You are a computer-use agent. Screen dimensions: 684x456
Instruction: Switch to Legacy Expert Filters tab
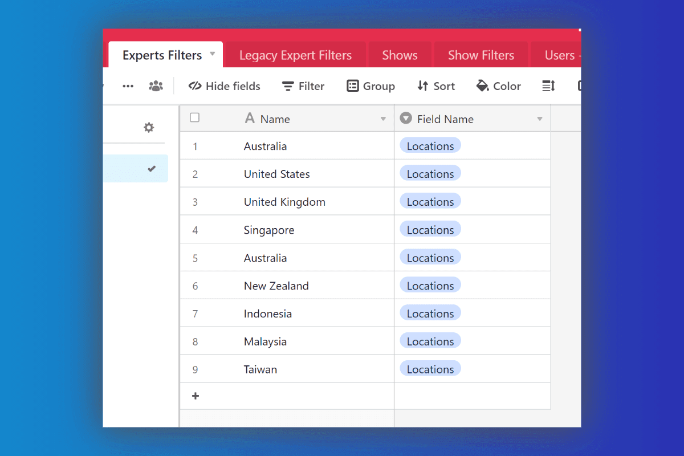295,55
